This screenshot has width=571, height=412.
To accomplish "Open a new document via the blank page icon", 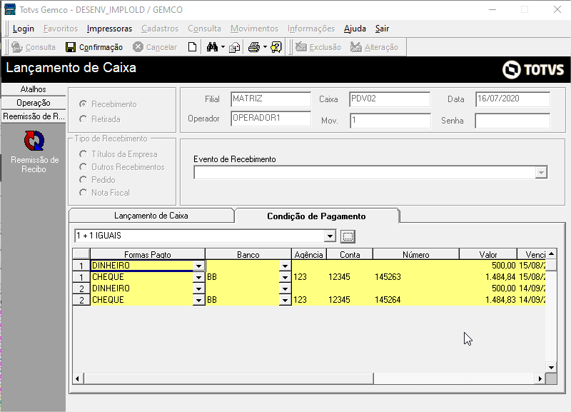I will coord(193,48).
